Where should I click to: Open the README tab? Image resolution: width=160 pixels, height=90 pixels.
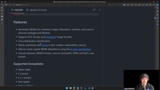17,10
